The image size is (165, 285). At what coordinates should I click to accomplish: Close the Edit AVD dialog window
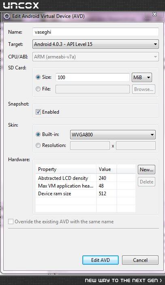point(154,14)
